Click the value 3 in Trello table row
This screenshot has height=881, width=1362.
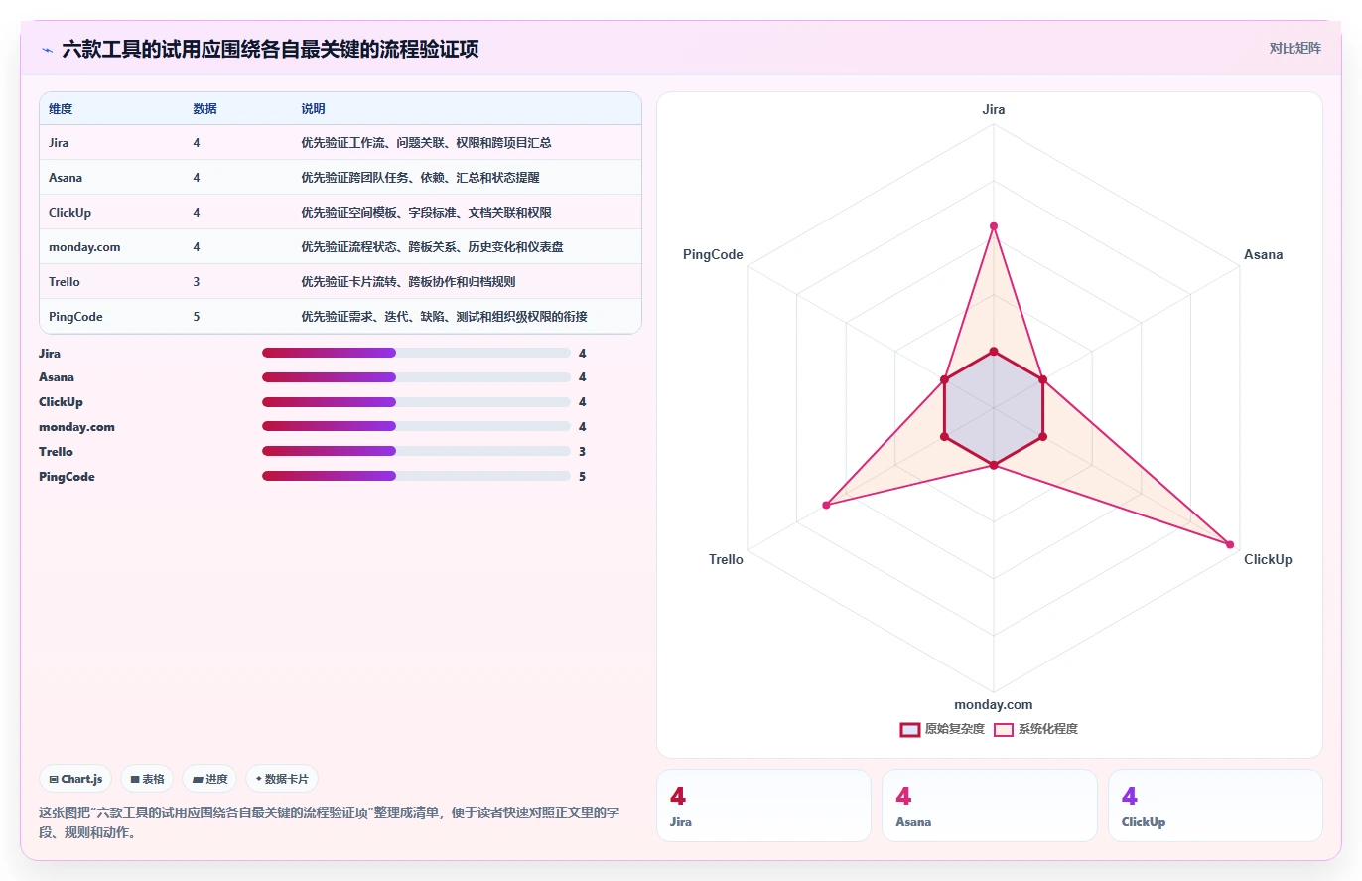197,282
